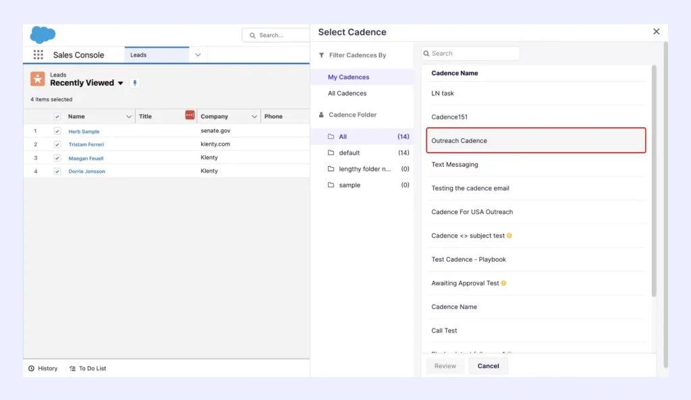691x400 pixels.
Task: Open To Do List in the utility bar
Action: pyautogui.click(x=88, y=368)
